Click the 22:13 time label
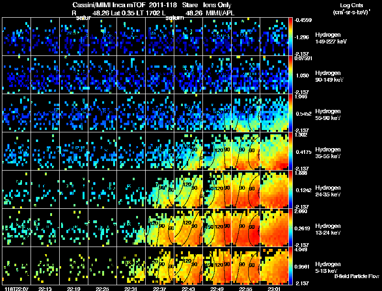 (45, 289)
